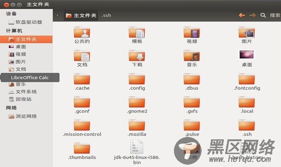The width and height of the screenshot is (281, 167).
Task: Open 回收站 trash in the sidebar
Action: [26, 99]
